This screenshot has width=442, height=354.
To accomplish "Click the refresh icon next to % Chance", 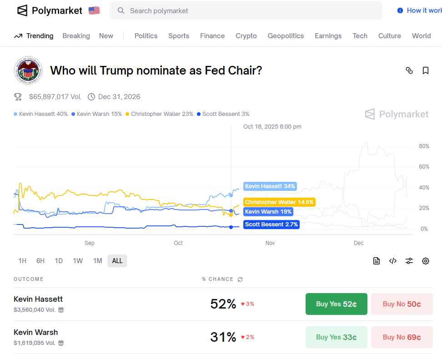I will pos(240,279).
